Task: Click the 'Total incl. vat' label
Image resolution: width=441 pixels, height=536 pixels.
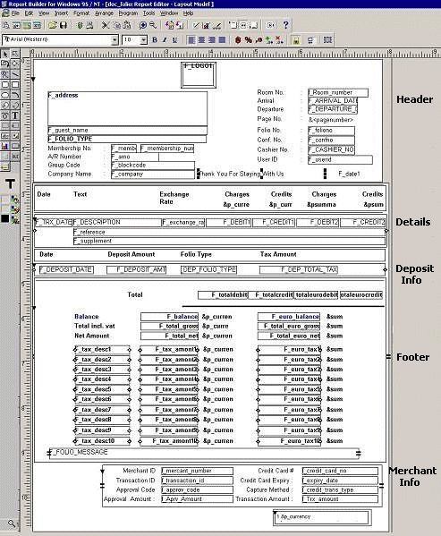Action: coord(95,326)
